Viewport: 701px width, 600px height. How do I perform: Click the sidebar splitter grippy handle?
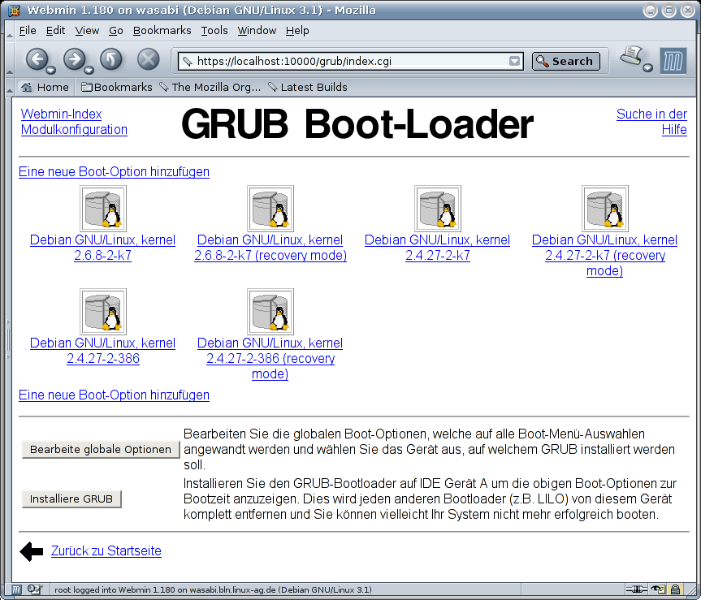8,339
